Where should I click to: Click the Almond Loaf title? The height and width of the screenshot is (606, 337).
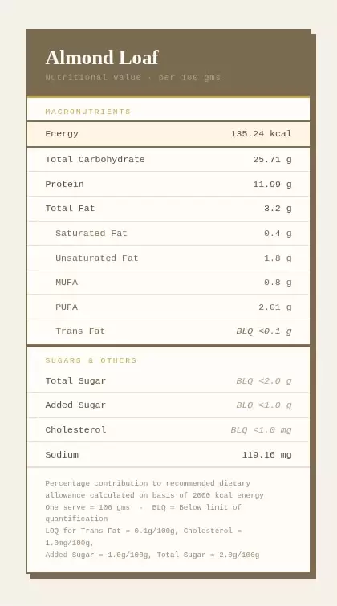coord(102,58)
